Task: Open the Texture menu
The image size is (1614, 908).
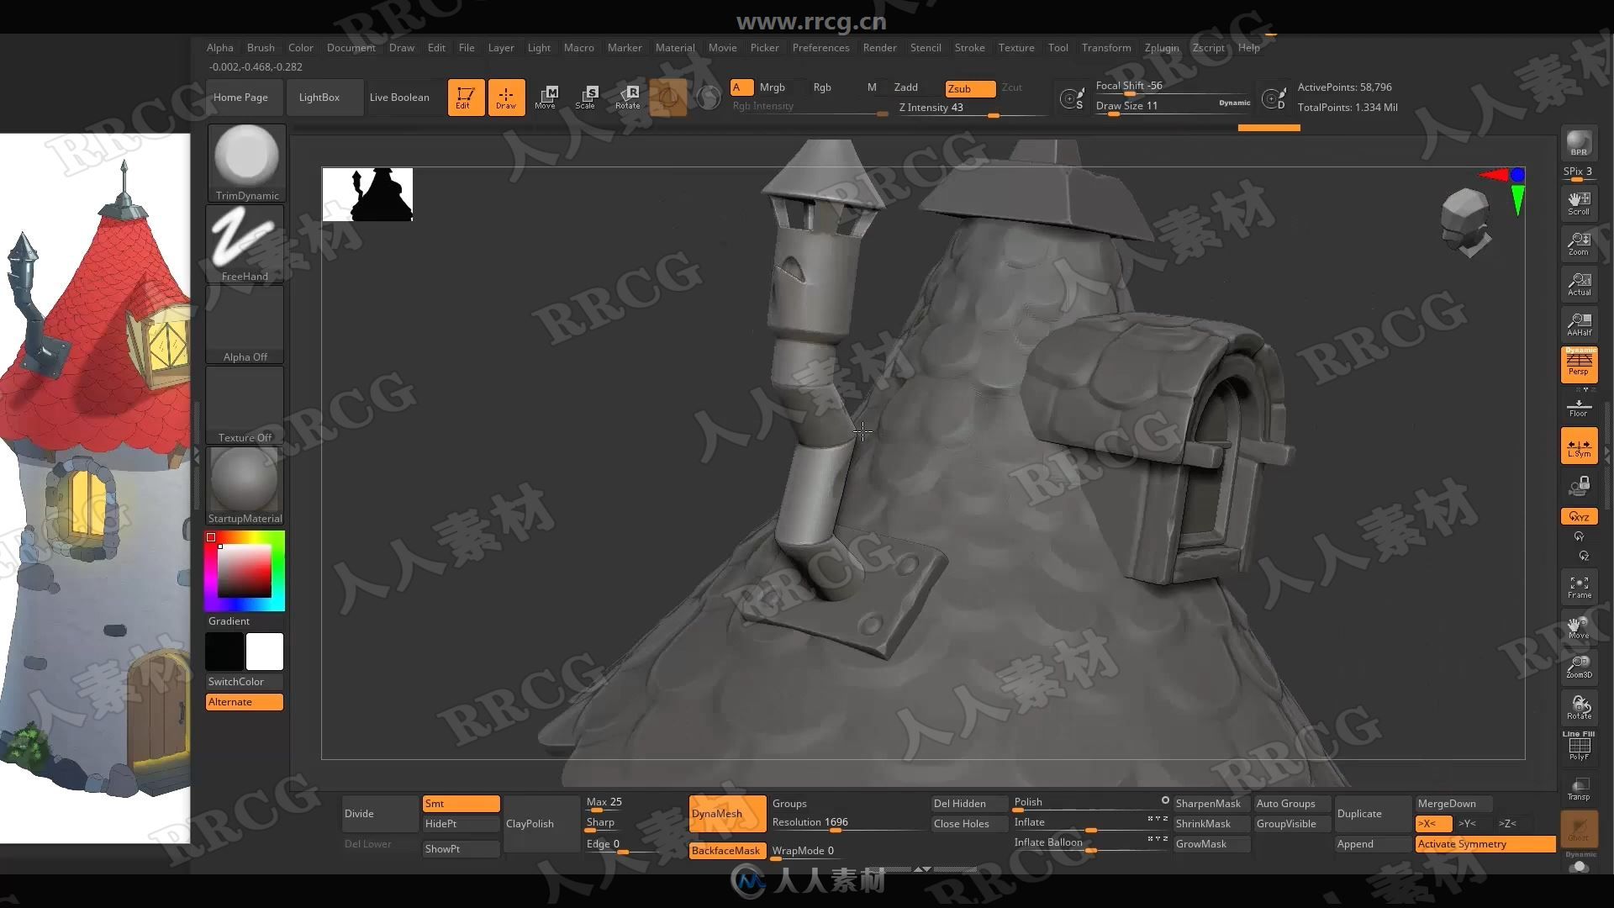Action: pos(1013,46)
